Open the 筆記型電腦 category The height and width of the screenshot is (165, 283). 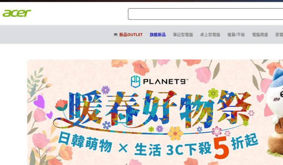point(183,34)
